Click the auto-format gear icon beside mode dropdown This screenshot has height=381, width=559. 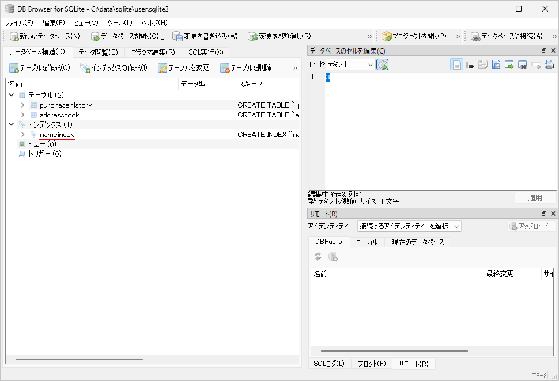click(x=383, y=65)
